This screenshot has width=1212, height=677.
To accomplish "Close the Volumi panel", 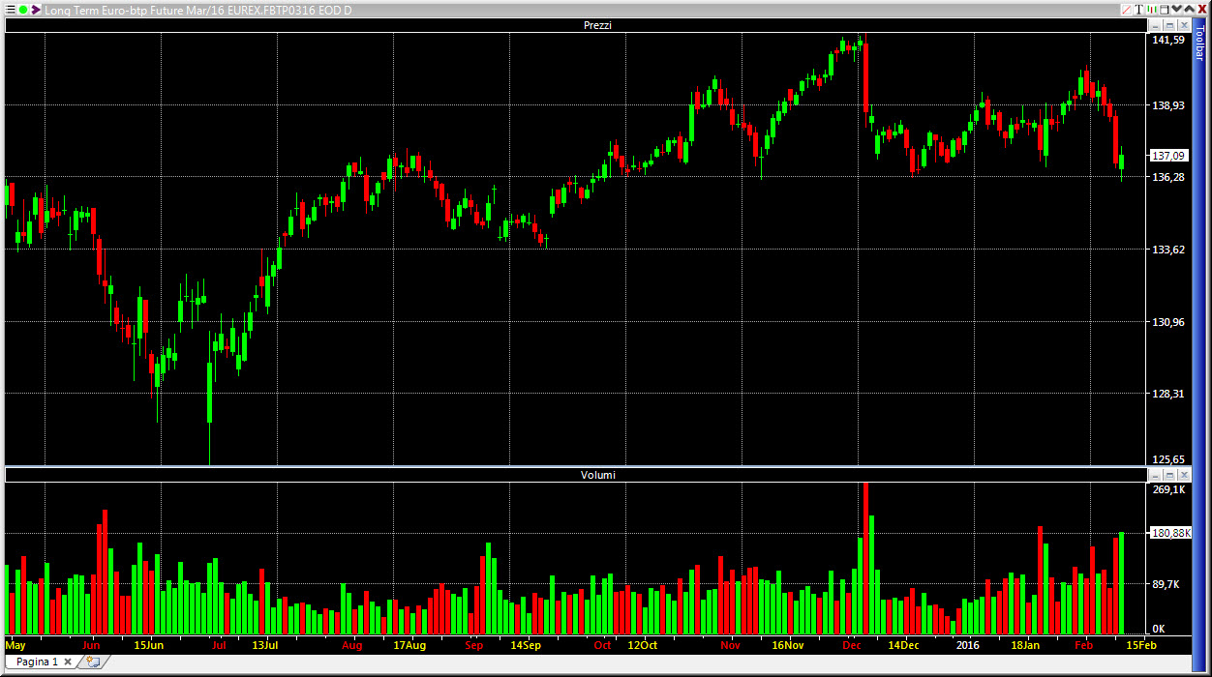I will tap(1184, 475).
